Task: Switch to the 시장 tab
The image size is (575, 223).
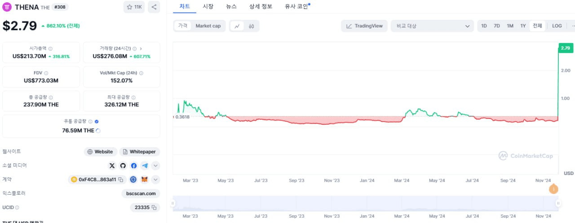Action: coord(208,7)
